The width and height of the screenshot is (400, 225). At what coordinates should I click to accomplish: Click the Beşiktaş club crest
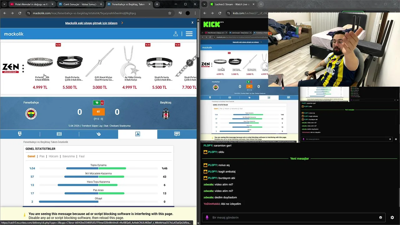pyautogui.click(x=166, y=114)
